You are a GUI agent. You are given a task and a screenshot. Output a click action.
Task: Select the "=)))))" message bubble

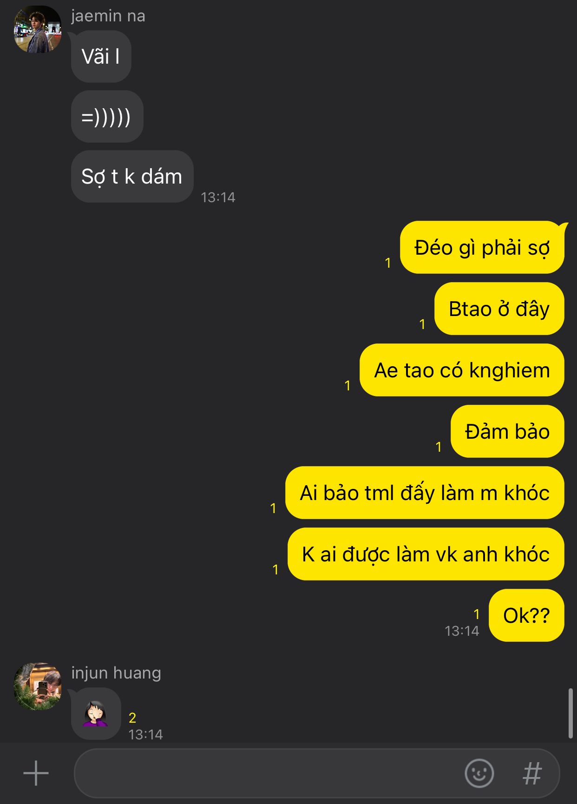[107, 117]
